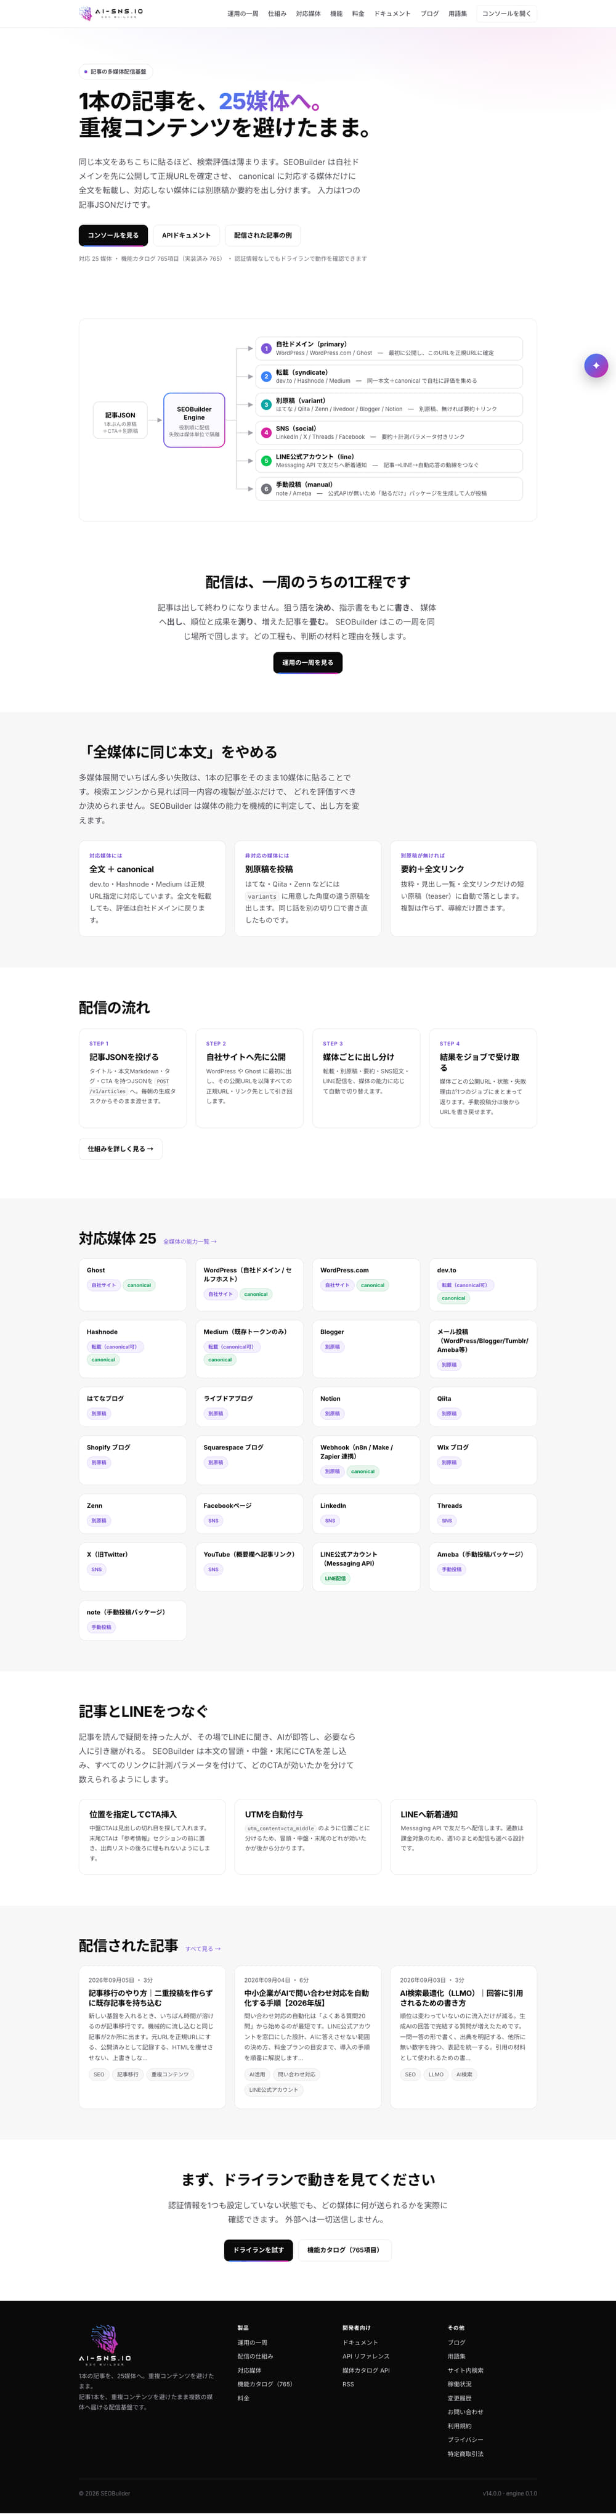Click the black コンソールを見る hero button
This screenshot has height=2514, width=616.
pos(113,235)
